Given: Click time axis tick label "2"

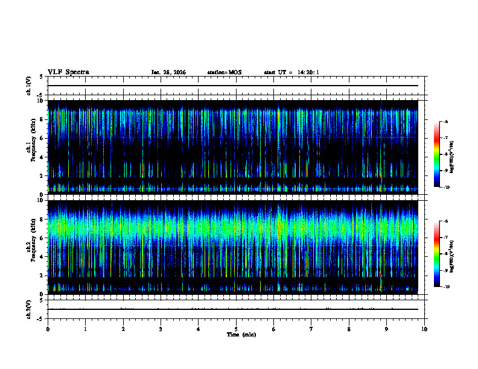Looking at the screenshot, I should coord(123,329).
